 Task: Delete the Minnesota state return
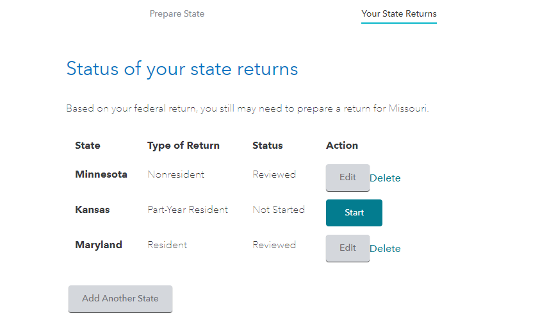[385, 178]
